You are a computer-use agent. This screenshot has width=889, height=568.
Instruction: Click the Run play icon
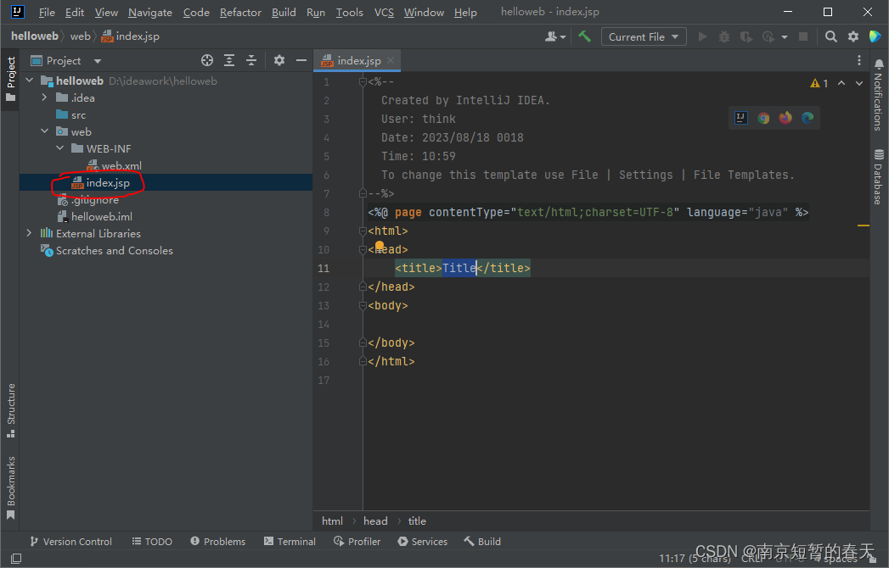702,36
